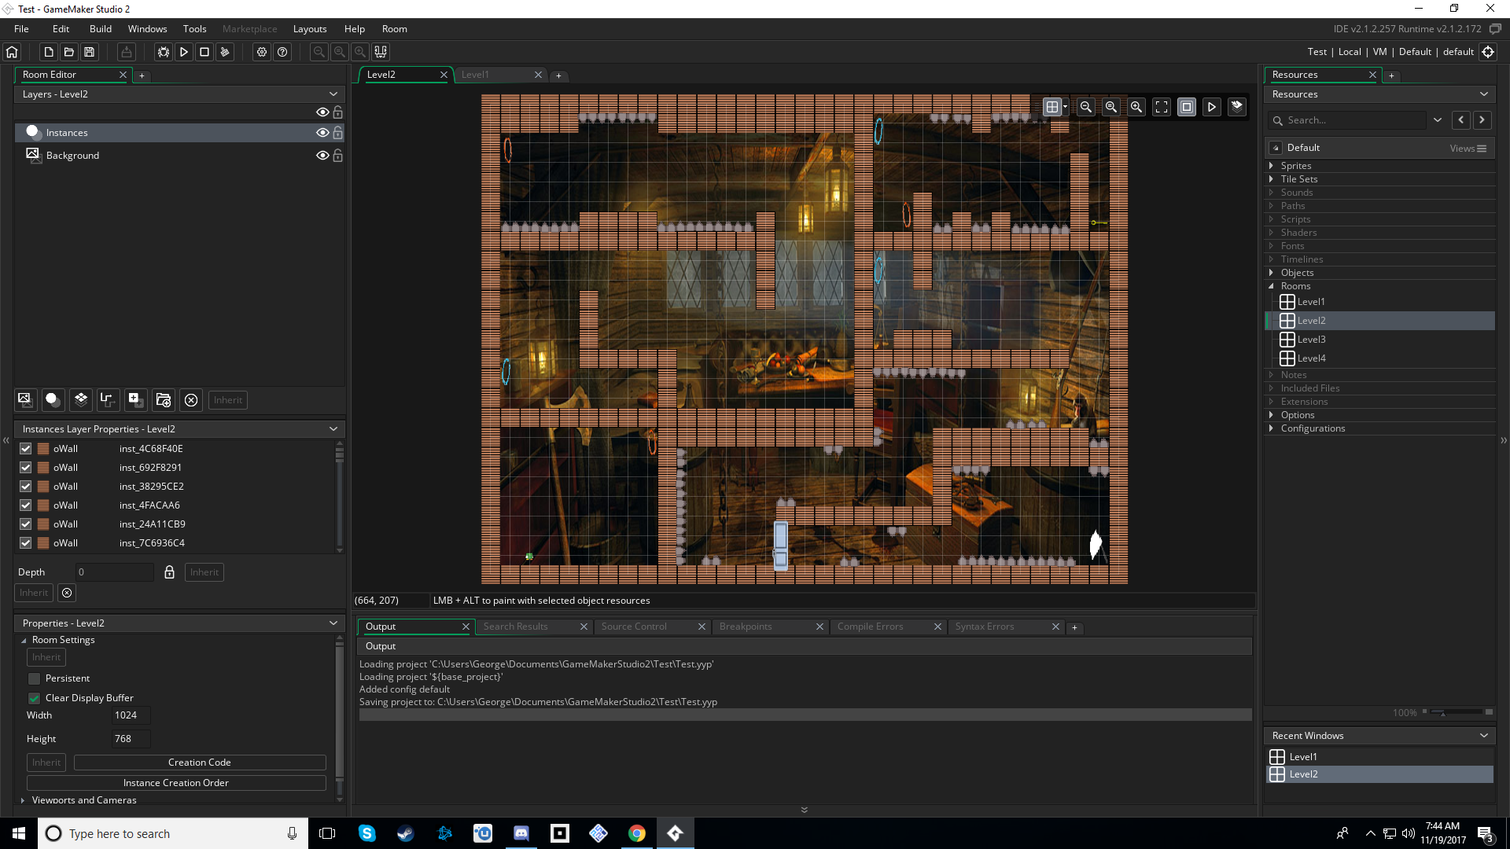The image size is (1510, 849).
Task: Delete the selected layer
Action: click(x=190, y=399)
